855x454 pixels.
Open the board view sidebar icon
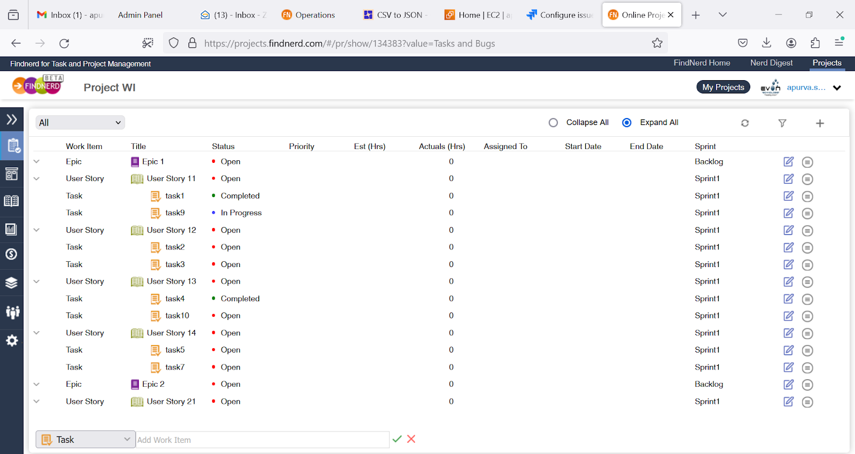(x=12, y=174)
